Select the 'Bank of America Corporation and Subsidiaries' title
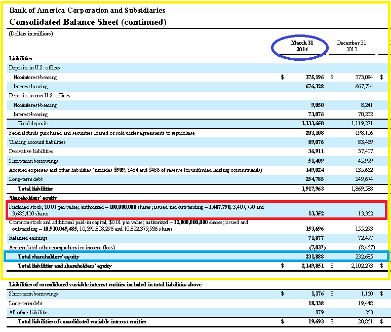Image resolution: width=391 pixels, height=332 pixels. (87, 10)
